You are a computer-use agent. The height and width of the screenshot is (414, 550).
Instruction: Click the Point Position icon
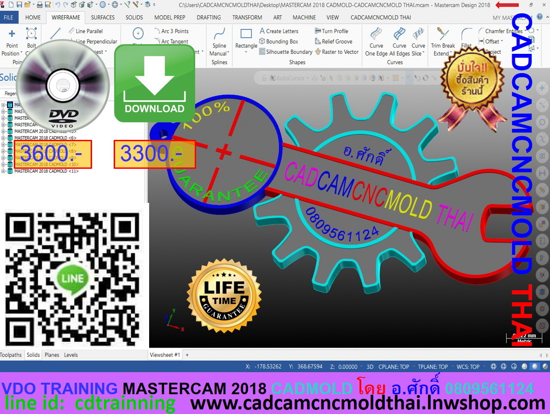[x=12, y=34]
